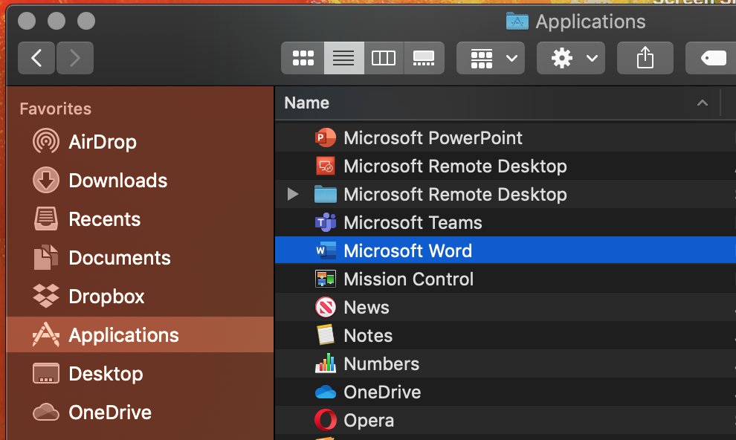The image size is (736, 440).
Task: Open the group-by arrangement dropdown
Action: click(x=491, y=58)
